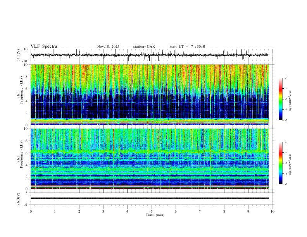Click the 'start UT = 7:30:0' text
This screenshot has height=237, width=307.
[x=187, y=46]
